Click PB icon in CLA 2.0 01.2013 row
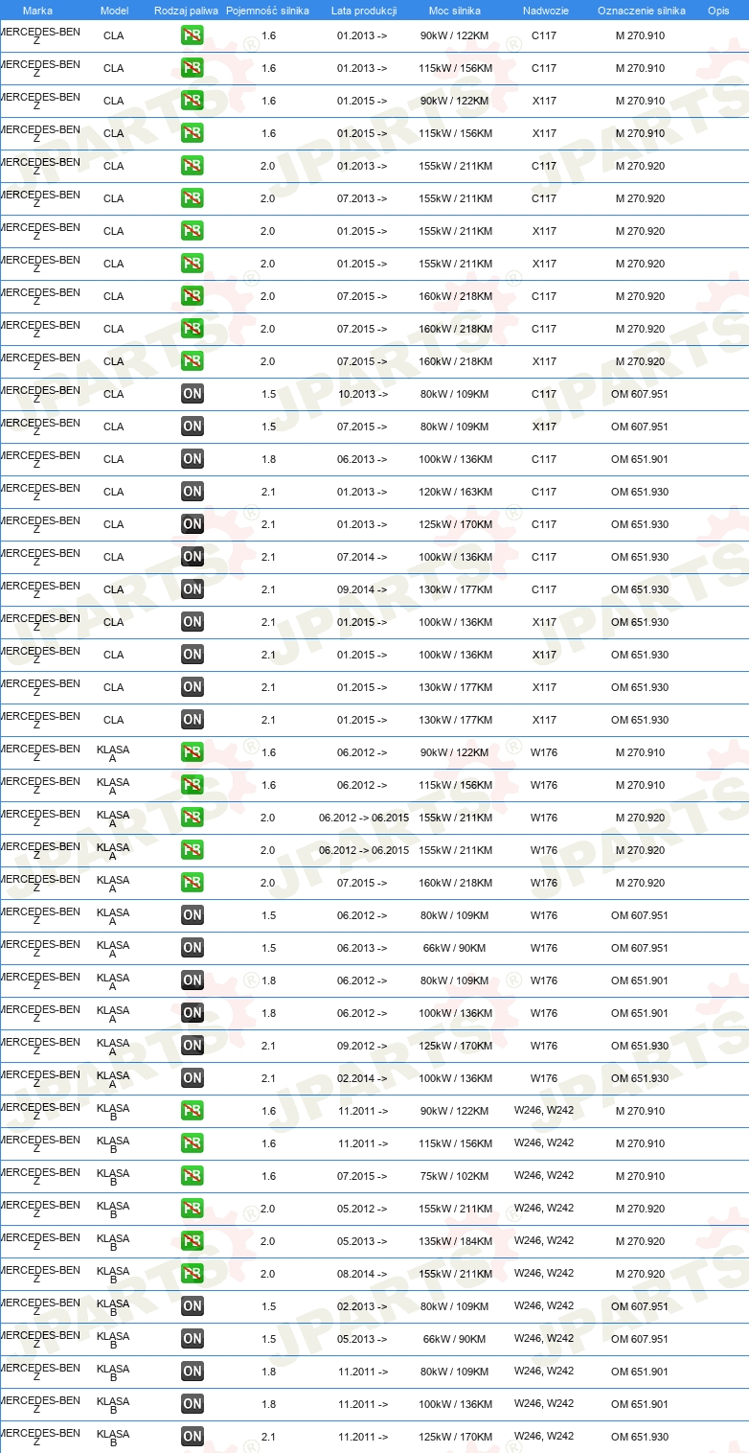Screen dimensions: 749x1453 click(193, 166)
